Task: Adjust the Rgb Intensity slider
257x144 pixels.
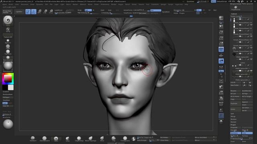Action: click(x=88, y=13)
